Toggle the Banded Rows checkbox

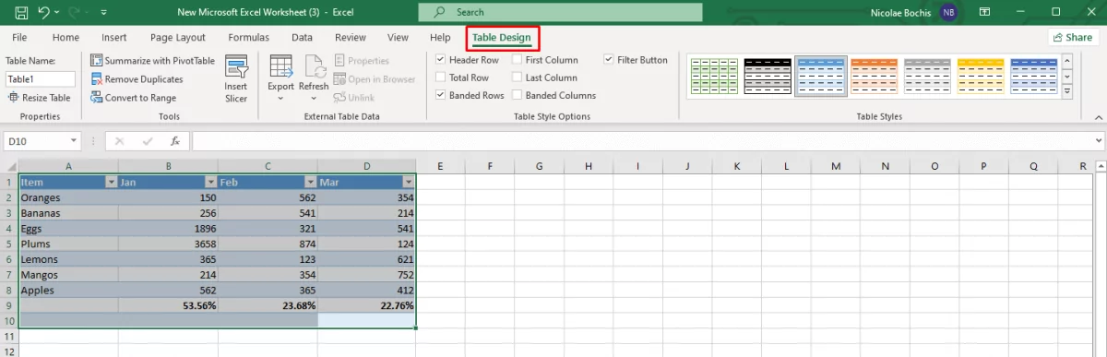coord(441,95)
